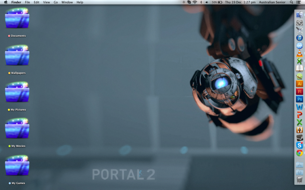Image resolution: width=305 pixels, height=190 pixels.
Task: Launch Steam from the Dock
Action: coord(299,138)
